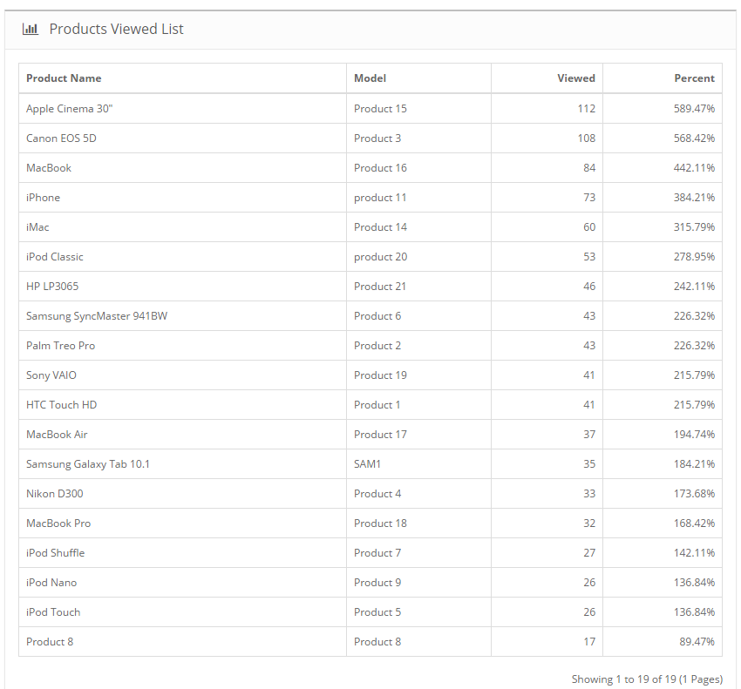Viewport: 741px width, 689px height.
Task: Click the pagination summary text
Action: pos(647,679)
